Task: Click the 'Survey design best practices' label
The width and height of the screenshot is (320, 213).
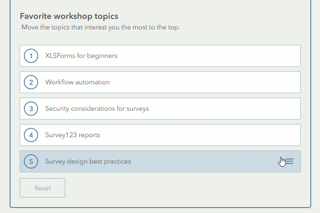Action: tap(88, 161)
